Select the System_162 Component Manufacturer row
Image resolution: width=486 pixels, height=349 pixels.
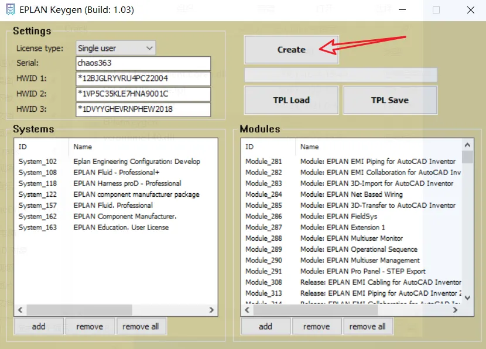(x=115, y=216)
